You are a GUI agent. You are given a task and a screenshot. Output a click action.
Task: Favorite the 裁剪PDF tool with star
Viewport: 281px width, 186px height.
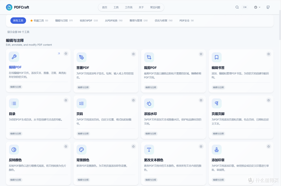[x=201, y=54]
